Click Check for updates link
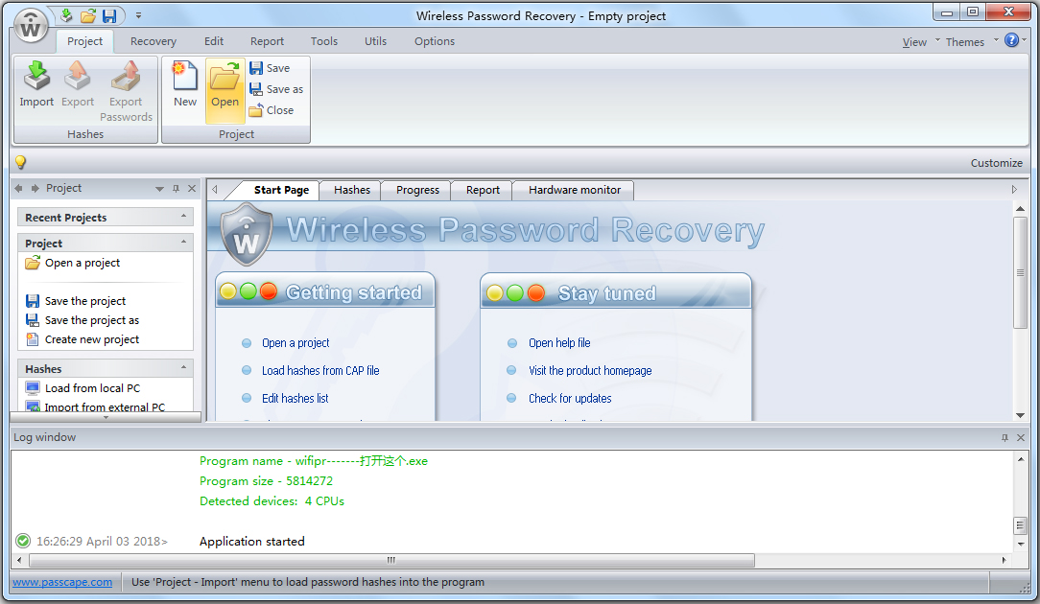 point(570,399)
